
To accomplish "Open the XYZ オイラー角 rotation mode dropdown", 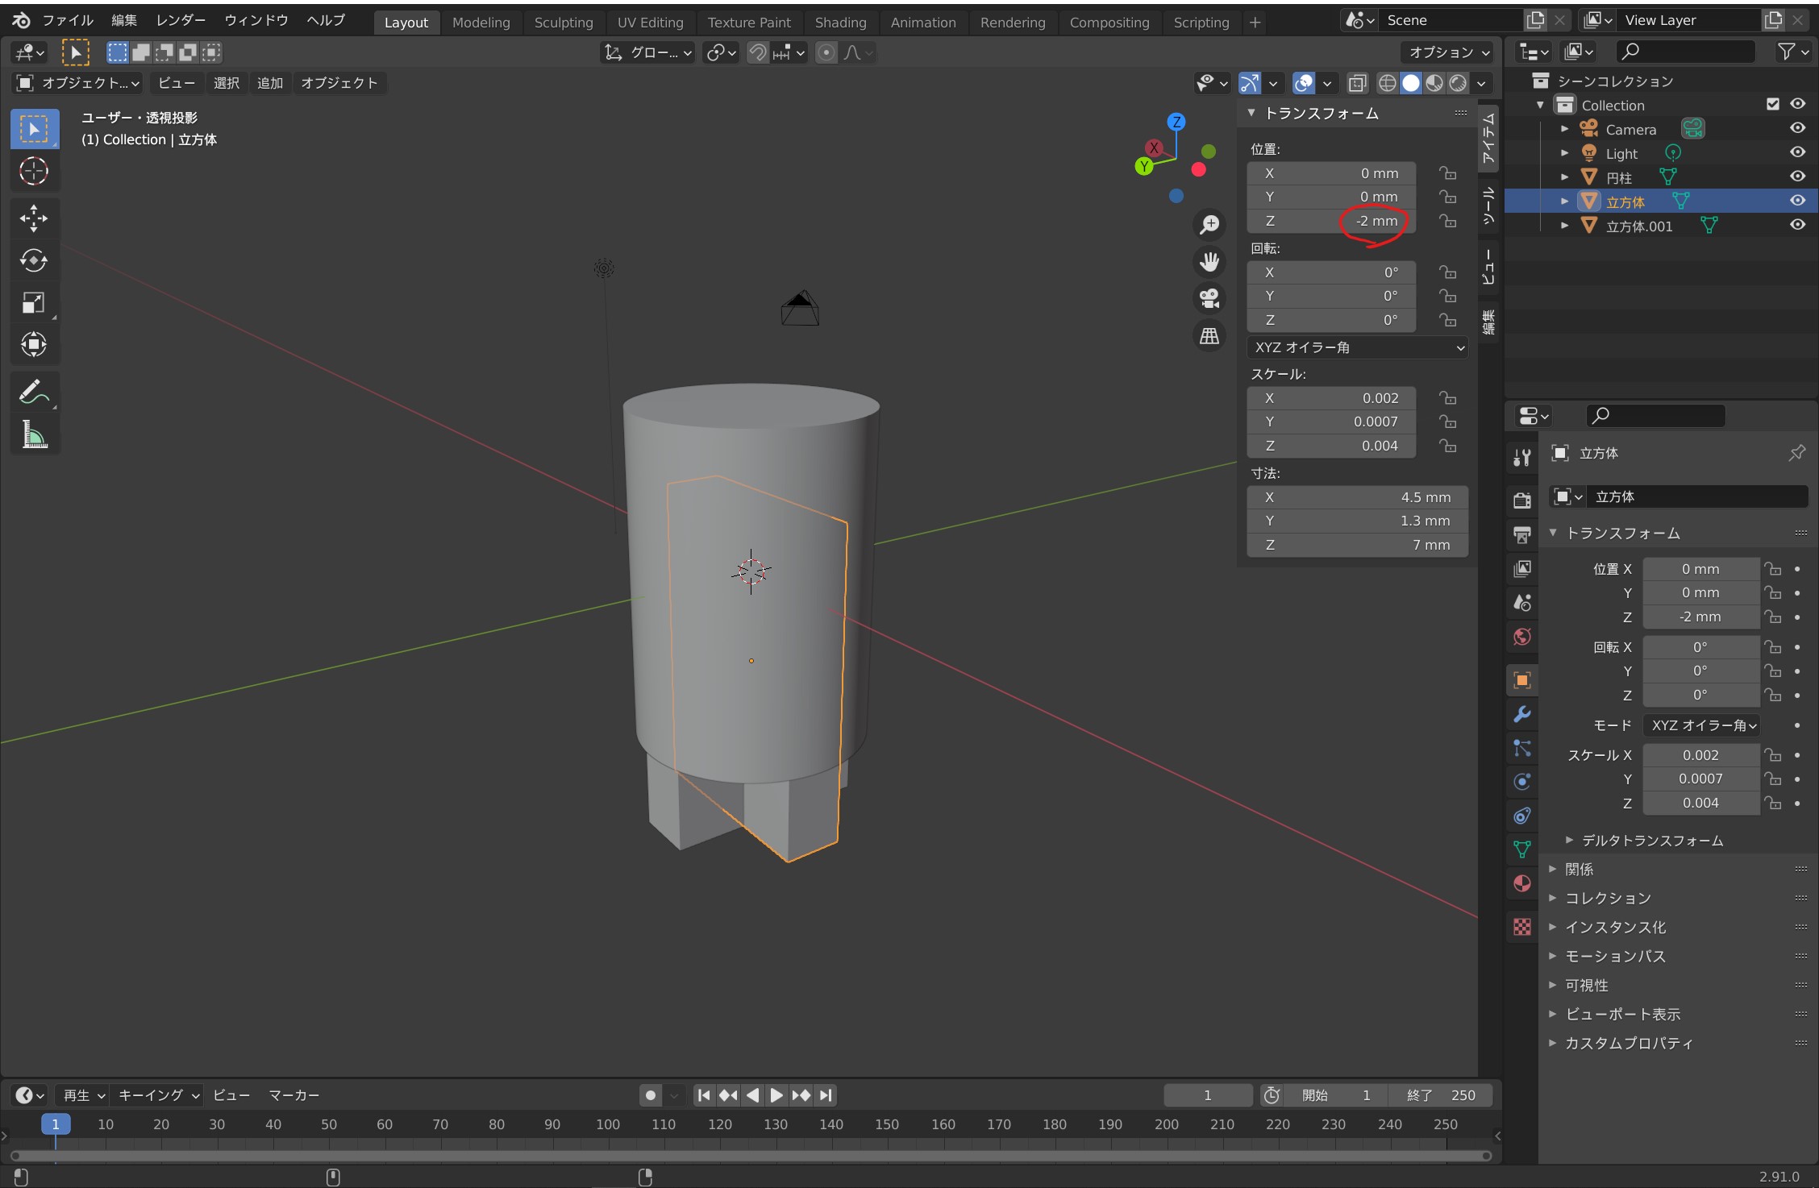I will tap(1358, 347).
